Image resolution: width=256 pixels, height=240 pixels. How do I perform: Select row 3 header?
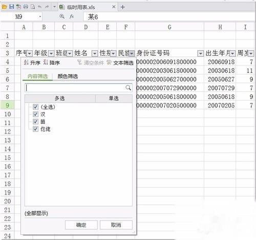point(7,53)
